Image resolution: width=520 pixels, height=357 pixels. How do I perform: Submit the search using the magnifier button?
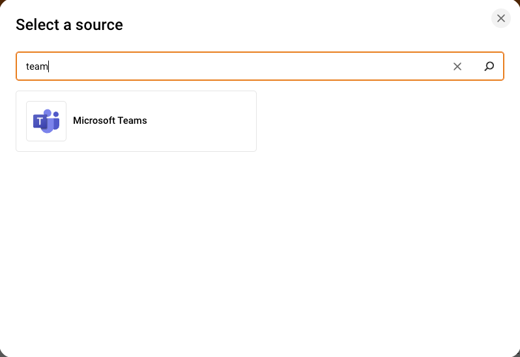489,66
